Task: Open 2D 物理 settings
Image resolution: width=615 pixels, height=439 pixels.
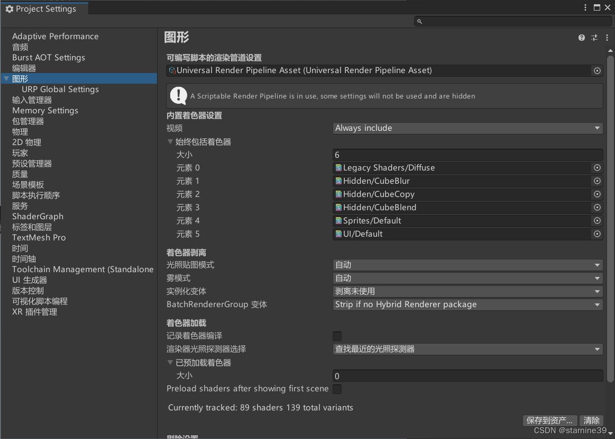Action: coord(26,142)
